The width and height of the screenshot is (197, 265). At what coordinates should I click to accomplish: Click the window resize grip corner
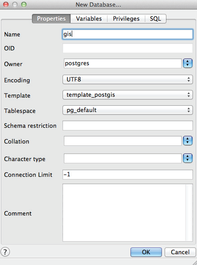tap(195, 263)
